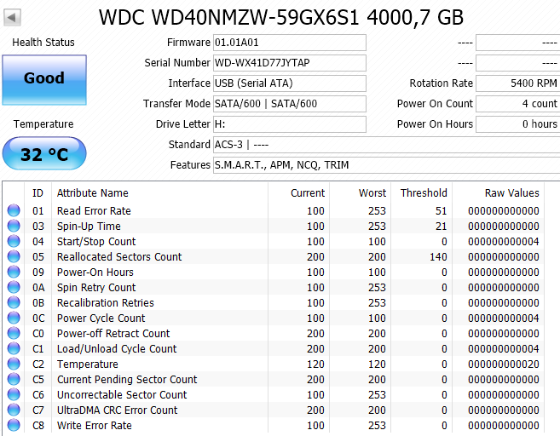The width and height of the screenshot is (560, 436).
Task: Click the Good health status button
Action: point(43,78)
